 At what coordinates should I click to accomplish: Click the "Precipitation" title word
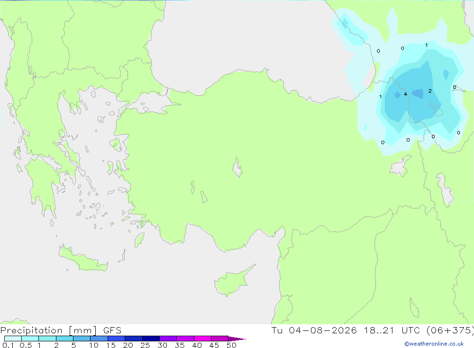click(31, 330)
